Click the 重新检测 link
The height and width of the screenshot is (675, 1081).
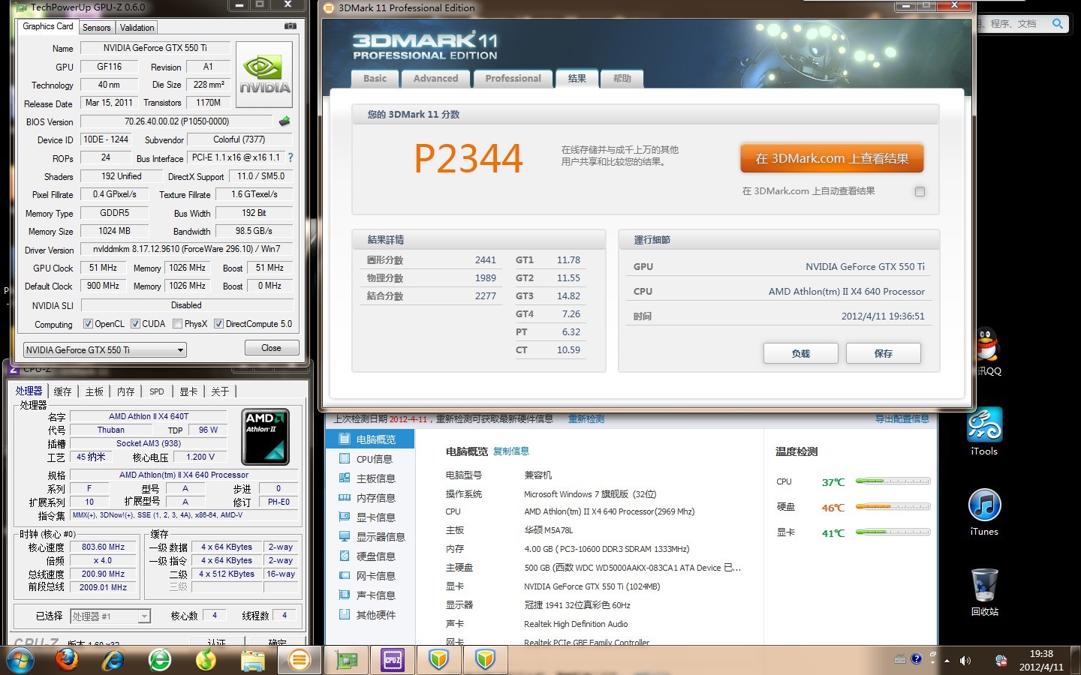[x=586, y=419]
